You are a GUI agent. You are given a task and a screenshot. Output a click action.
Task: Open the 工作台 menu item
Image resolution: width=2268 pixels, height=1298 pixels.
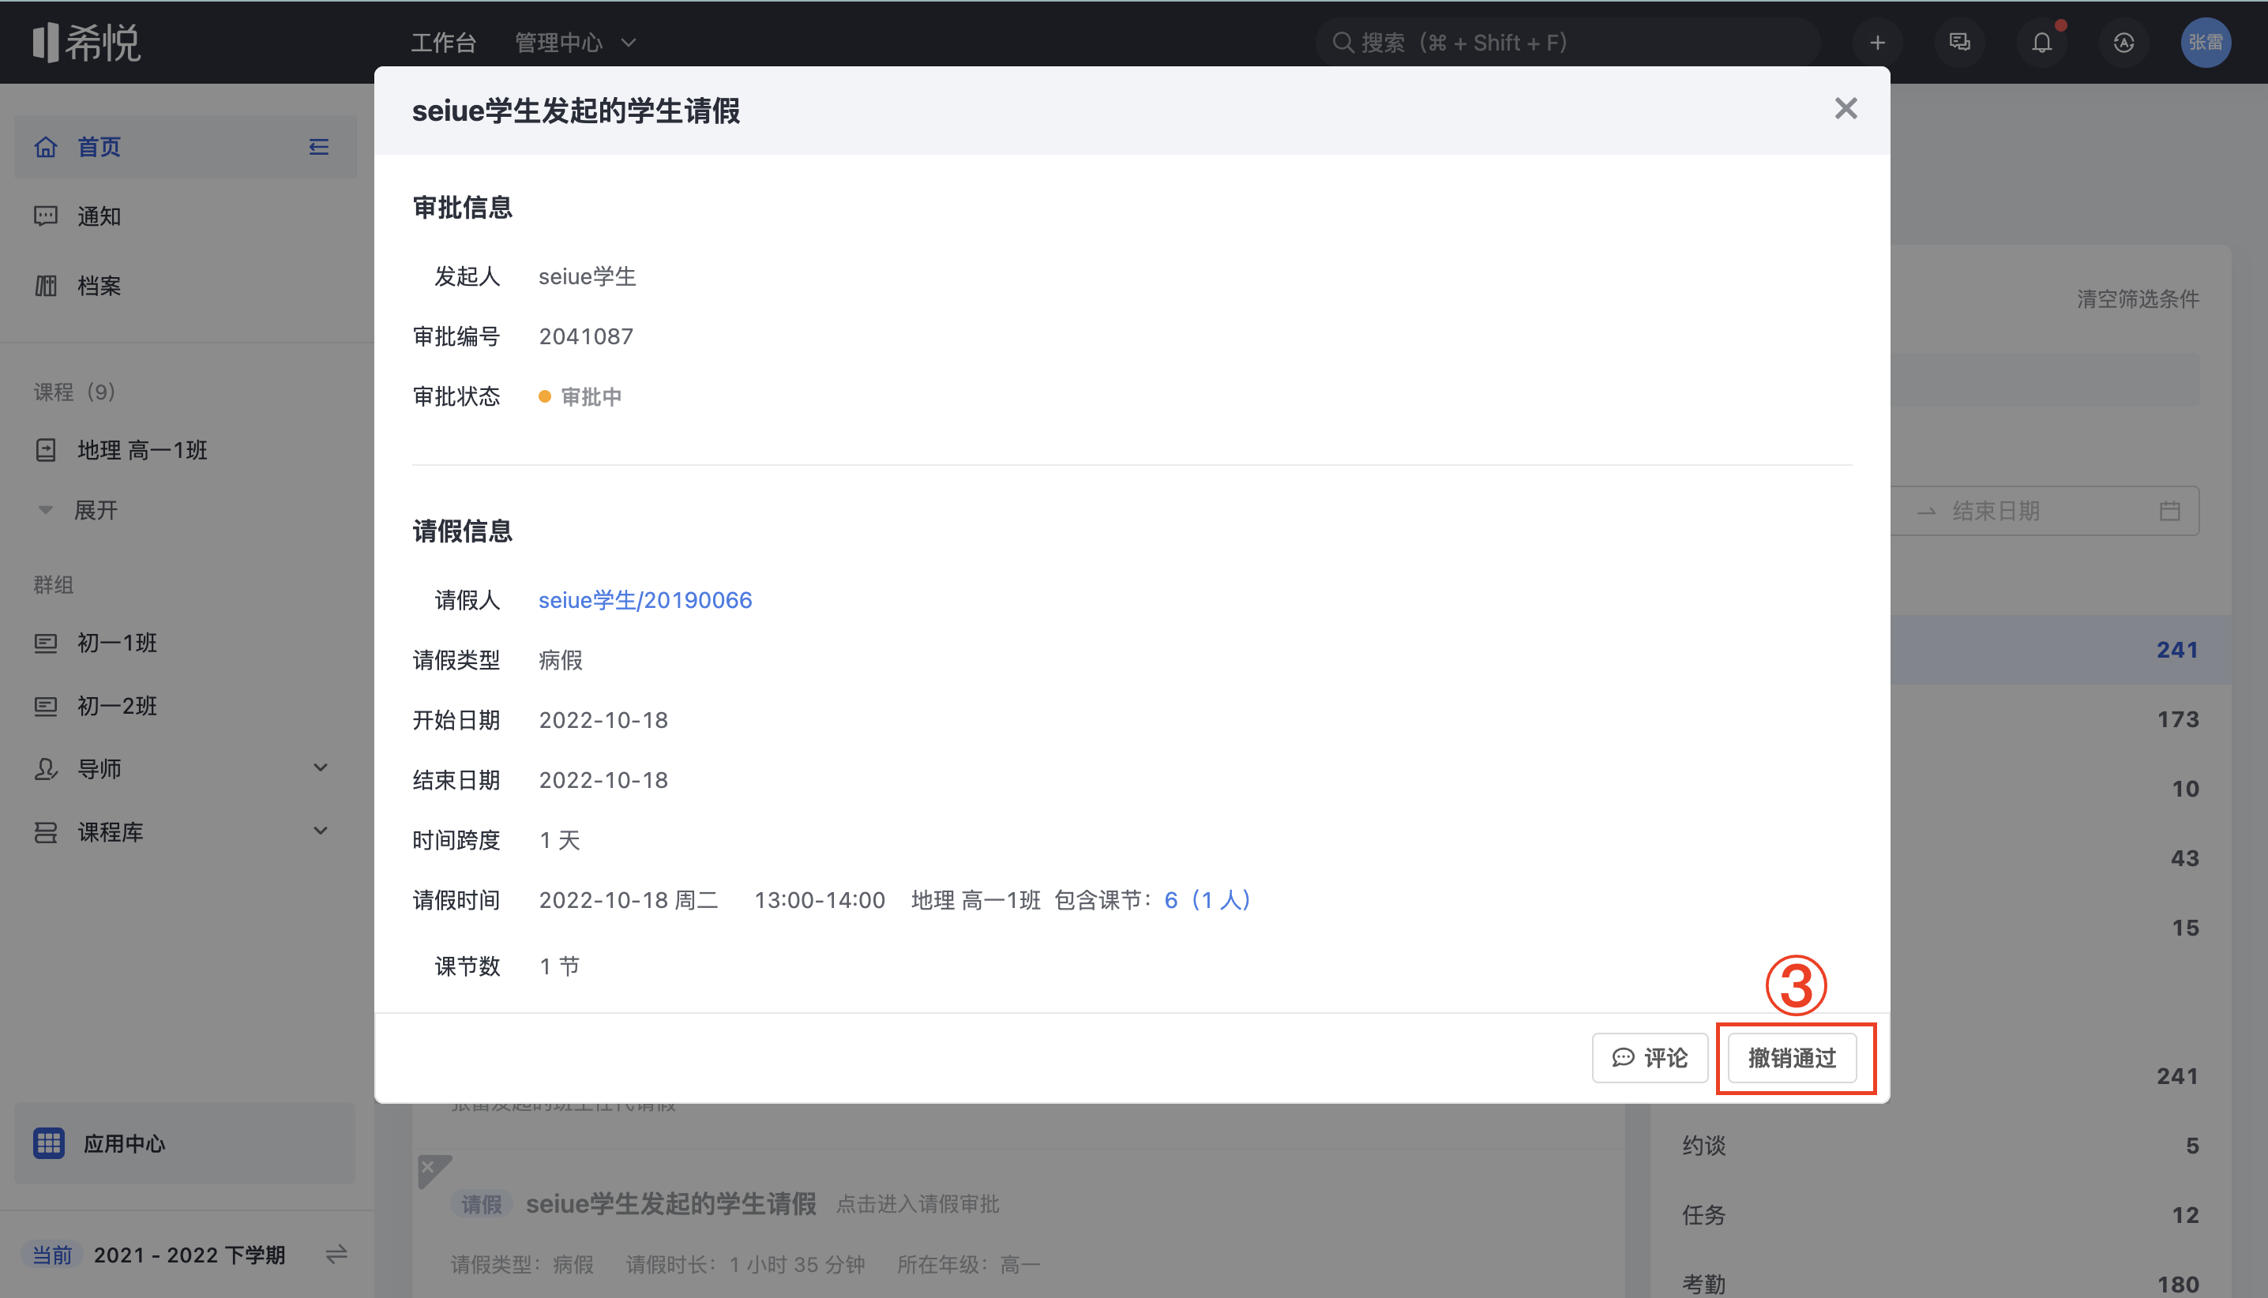pyautogui.click(x=443, y=42)
